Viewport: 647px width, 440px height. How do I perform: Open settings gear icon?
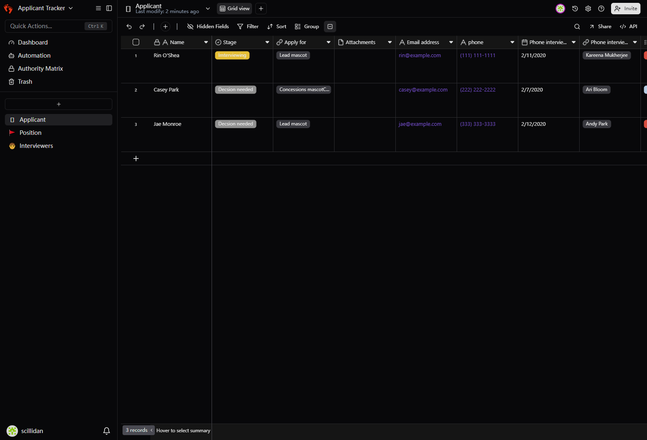[x=588, y=9]
